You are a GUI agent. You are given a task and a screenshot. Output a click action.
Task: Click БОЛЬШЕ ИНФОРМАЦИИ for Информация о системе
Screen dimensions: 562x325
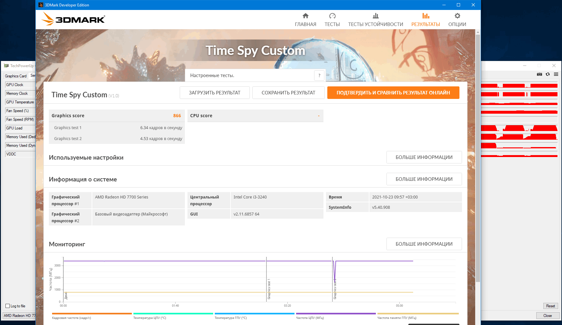pos(424,179)
